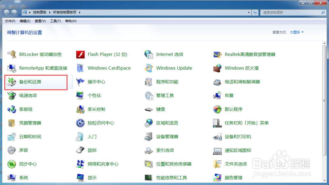Open 文件夹选项 link
This screenshot has height=185, width=329.
(236, 164)
